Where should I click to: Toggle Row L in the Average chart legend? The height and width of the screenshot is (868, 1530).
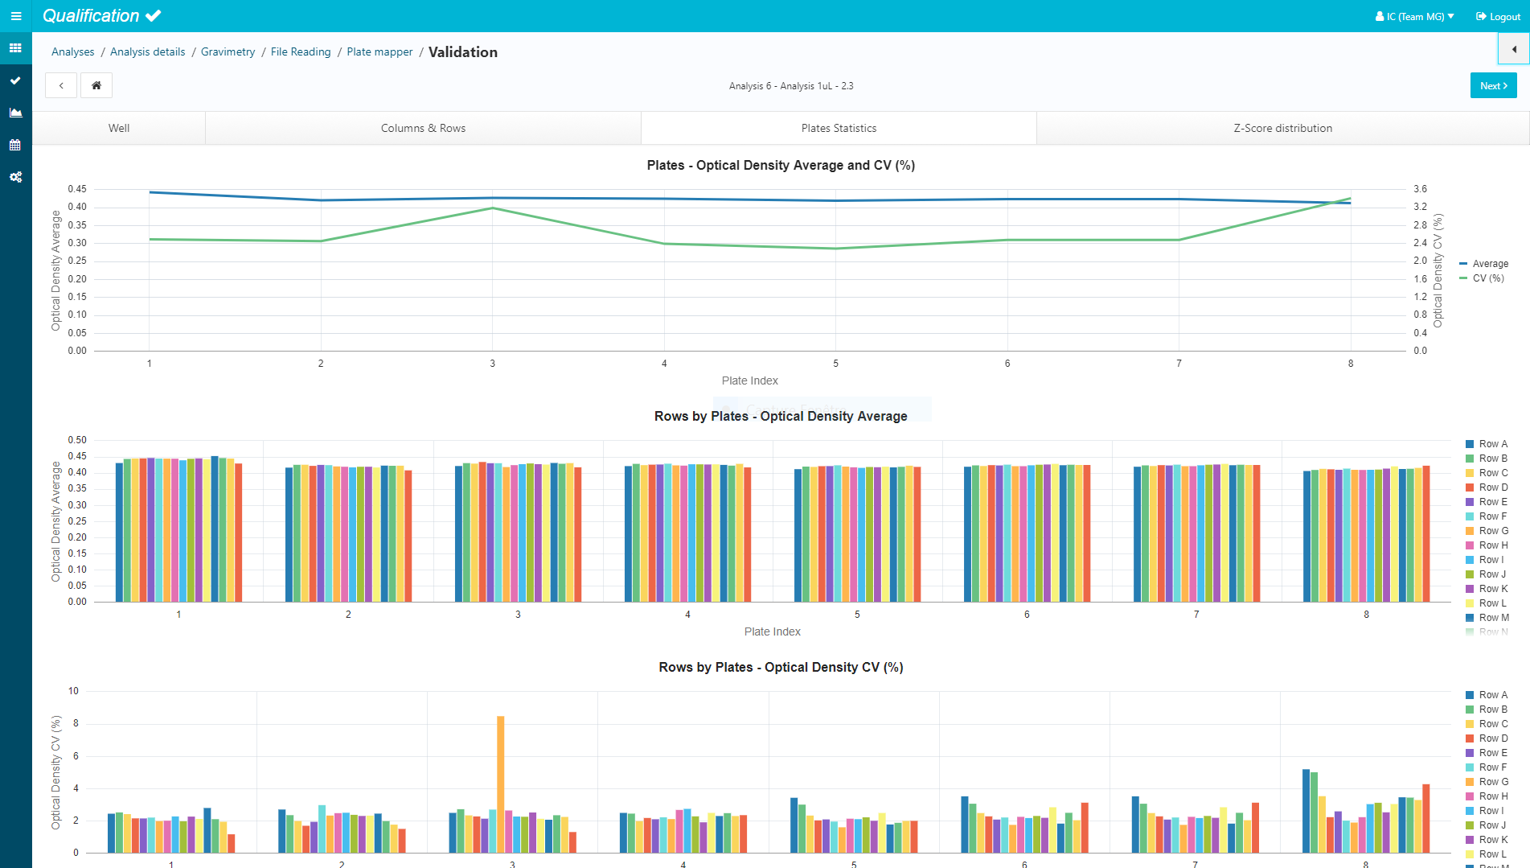1486,603
